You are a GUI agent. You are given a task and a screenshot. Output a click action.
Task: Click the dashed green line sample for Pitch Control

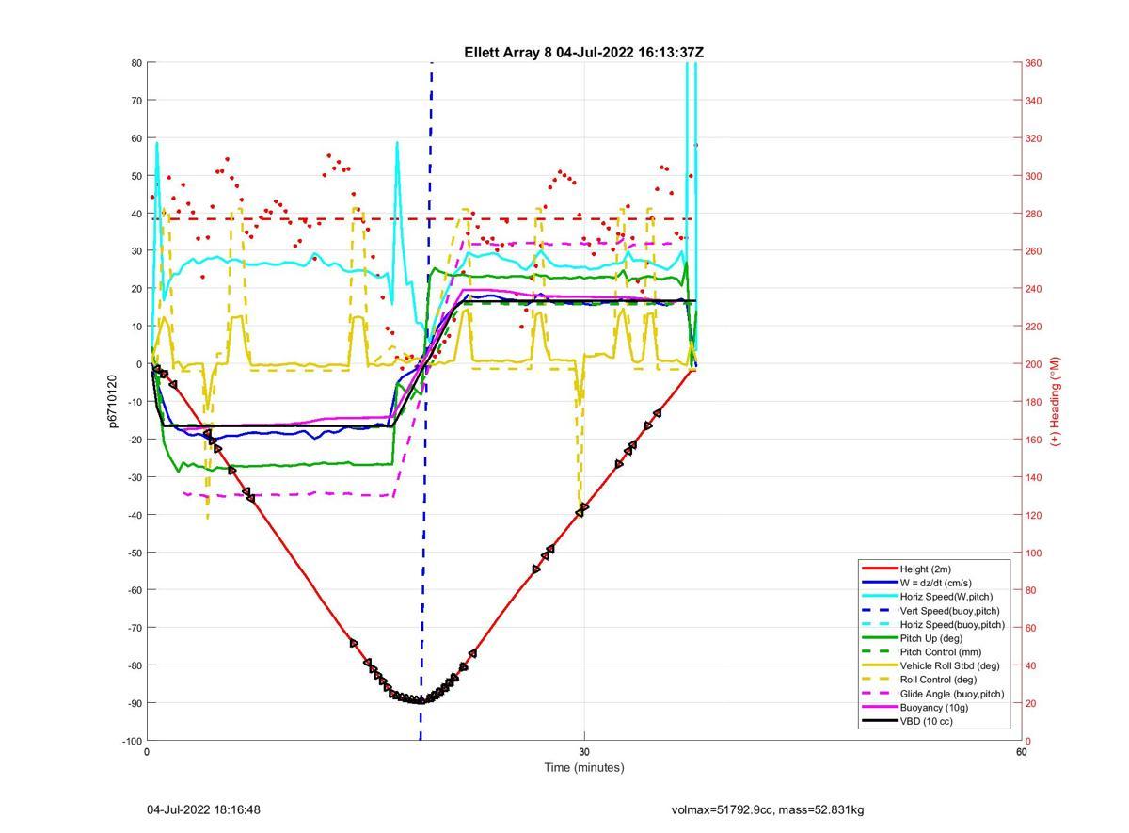coord(879,652)
